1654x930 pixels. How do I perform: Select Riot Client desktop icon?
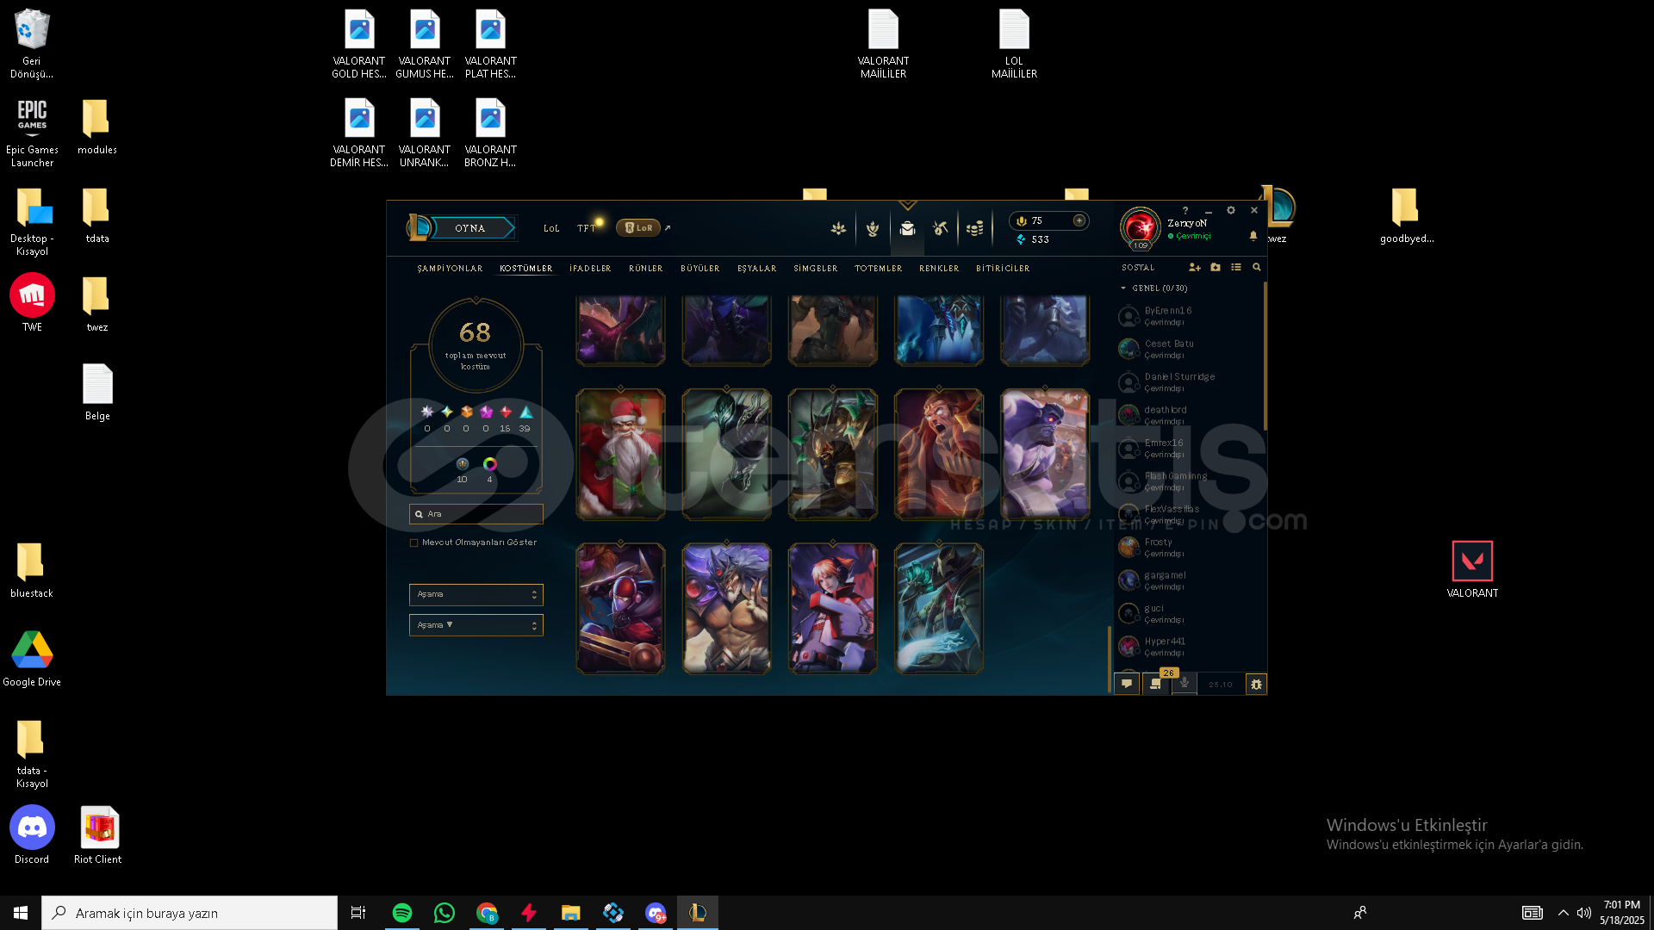point(98,835)
